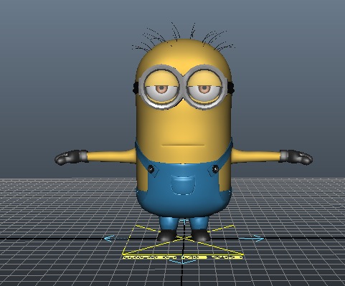The image size is (345, 286).
Task: Select the cyan arrow control pointing right
Action: pos(252,238)
